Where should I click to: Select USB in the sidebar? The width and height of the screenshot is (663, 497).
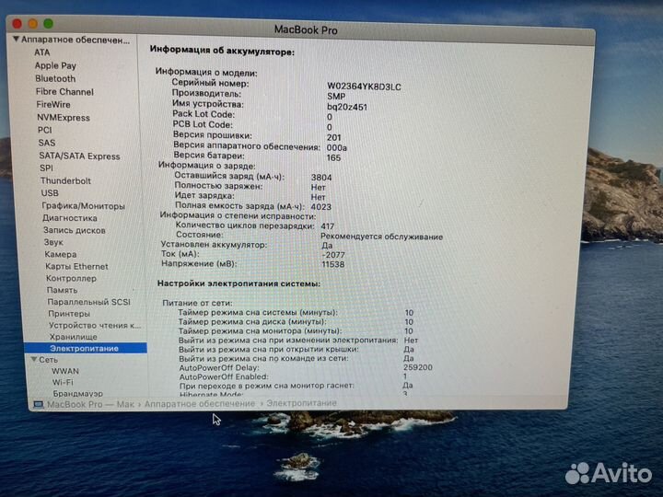[x=50, y=193]
